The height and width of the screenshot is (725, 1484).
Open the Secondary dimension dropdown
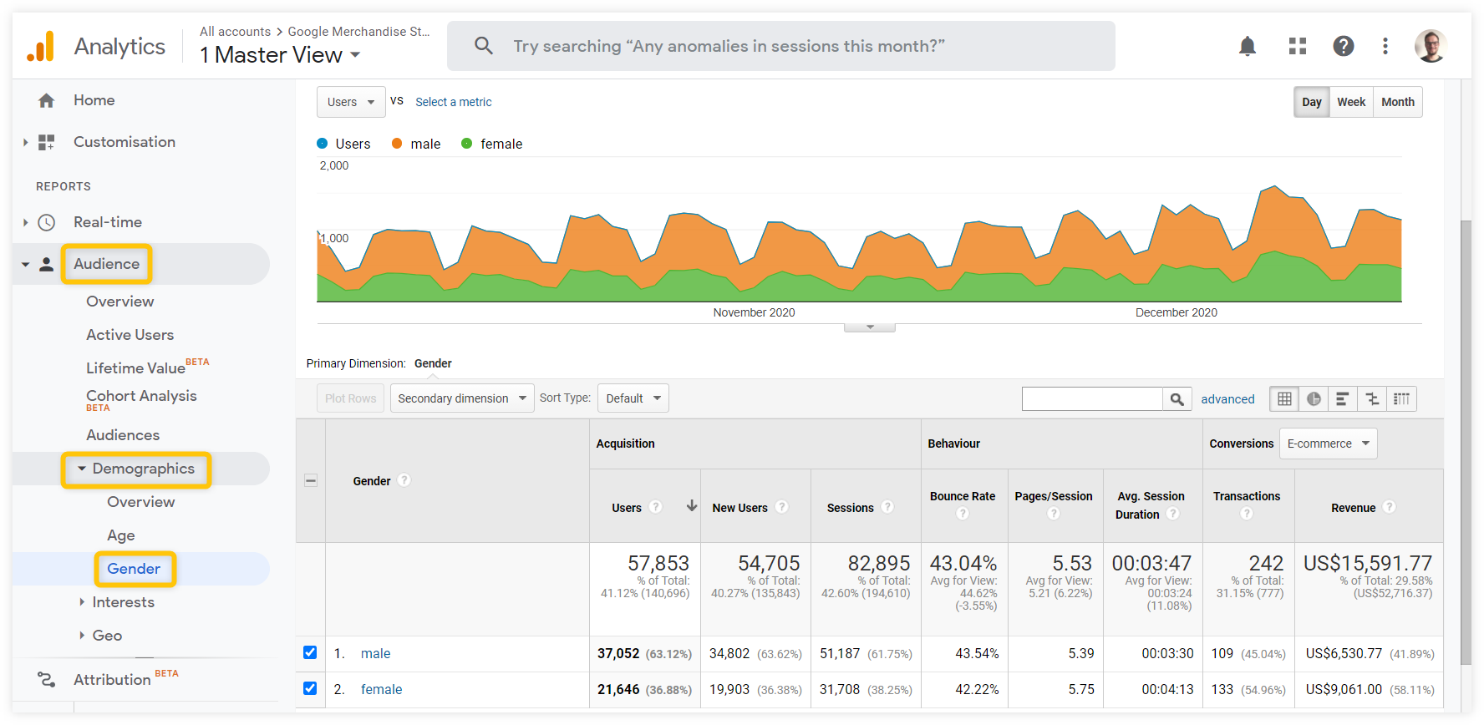click(461, 398)
